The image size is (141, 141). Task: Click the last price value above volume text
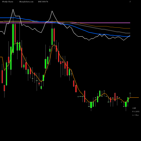134,108
